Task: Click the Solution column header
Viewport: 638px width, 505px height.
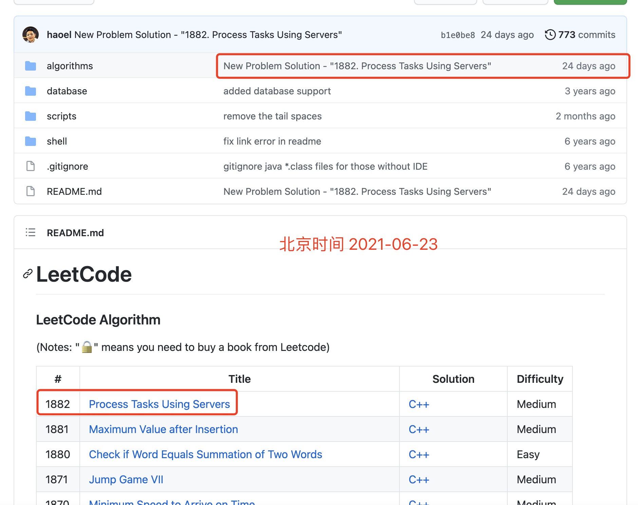Action: pos(453,379)
